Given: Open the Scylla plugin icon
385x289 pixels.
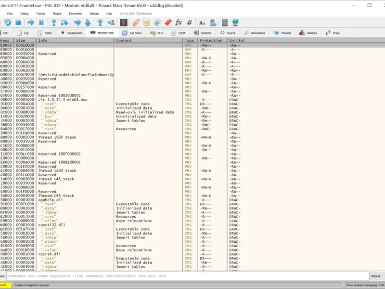Looking at the screenshot, I should pyautogui.click(x=124, y=23).
